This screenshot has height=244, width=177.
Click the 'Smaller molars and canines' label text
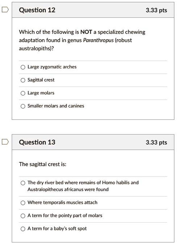(x=56, y=106)
